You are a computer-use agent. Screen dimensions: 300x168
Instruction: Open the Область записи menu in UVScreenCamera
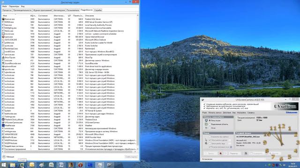click(215, 113)
